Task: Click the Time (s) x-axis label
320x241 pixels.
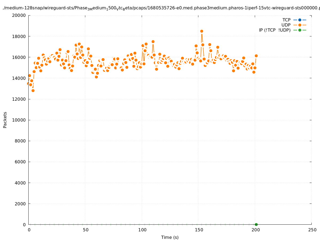Action: [170, 237]
